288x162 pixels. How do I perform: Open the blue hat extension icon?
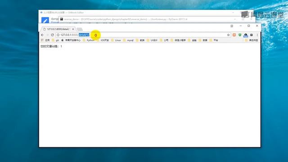pyautogui.click(x=246, y=35)
